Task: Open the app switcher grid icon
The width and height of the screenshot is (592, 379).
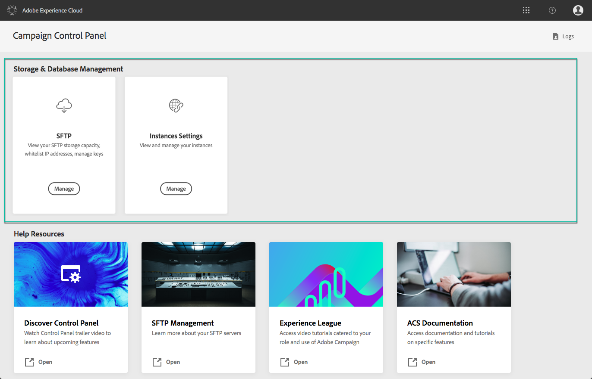Action: [x=526, y=10]
